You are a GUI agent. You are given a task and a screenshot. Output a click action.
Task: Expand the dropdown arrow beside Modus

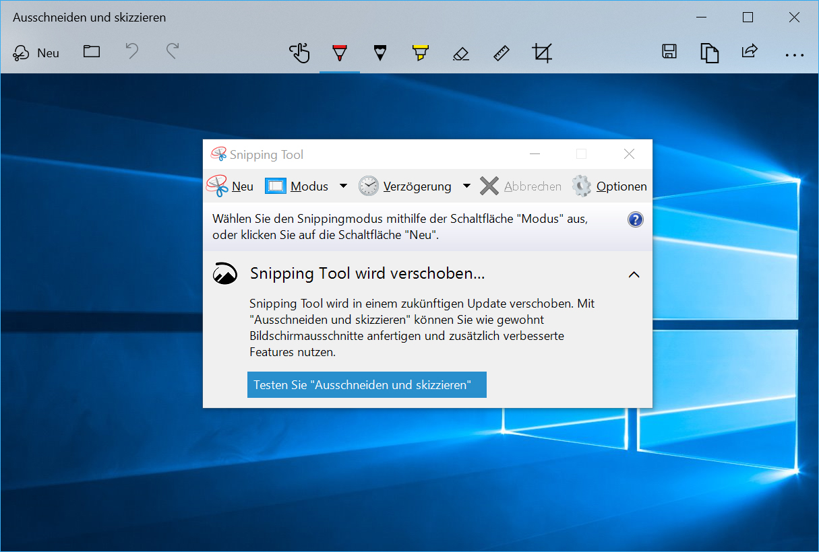343,186
